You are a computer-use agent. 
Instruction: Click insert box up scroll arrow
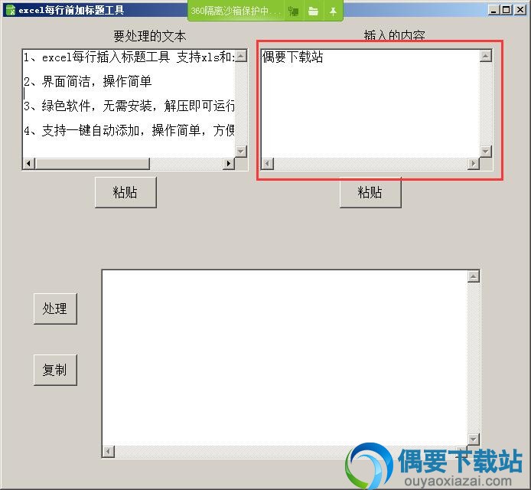486,56
